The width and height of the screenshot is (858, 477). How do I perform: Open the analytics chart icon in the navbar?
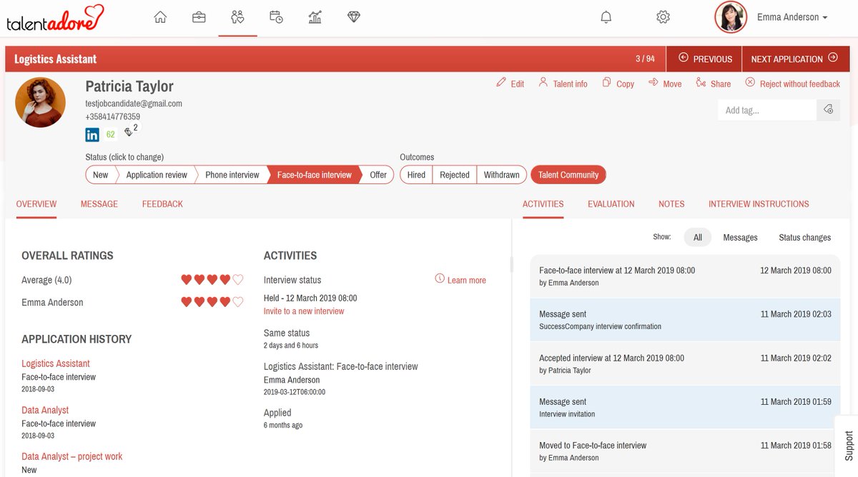315,16
